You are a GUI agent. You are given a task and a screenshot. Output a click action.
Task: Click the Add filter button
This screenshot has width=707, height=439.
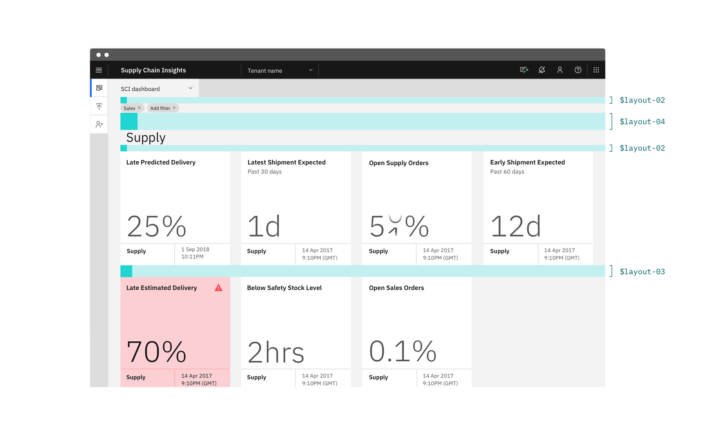(x=163, y=108)
